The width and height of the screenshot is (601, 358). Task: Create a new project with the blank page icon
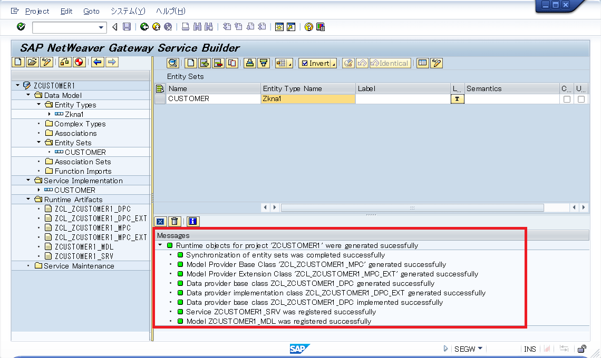pos(18,62)
